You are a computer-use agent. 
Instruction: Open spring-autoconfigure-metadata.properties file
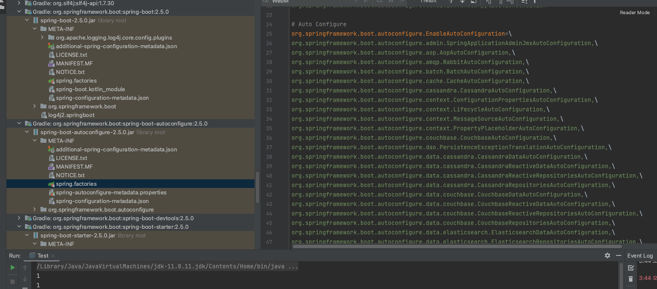(x=111, y=192)
